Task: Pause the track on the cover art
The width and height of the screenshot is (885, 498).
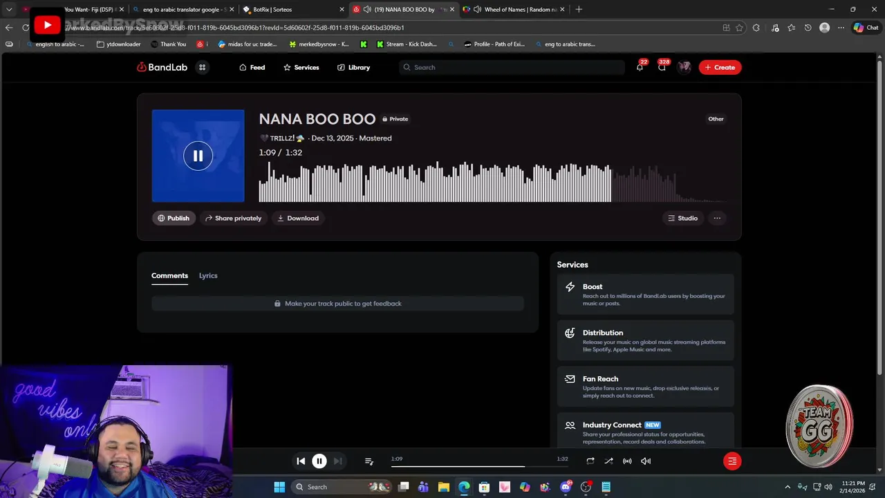Action: click(198, 156)
